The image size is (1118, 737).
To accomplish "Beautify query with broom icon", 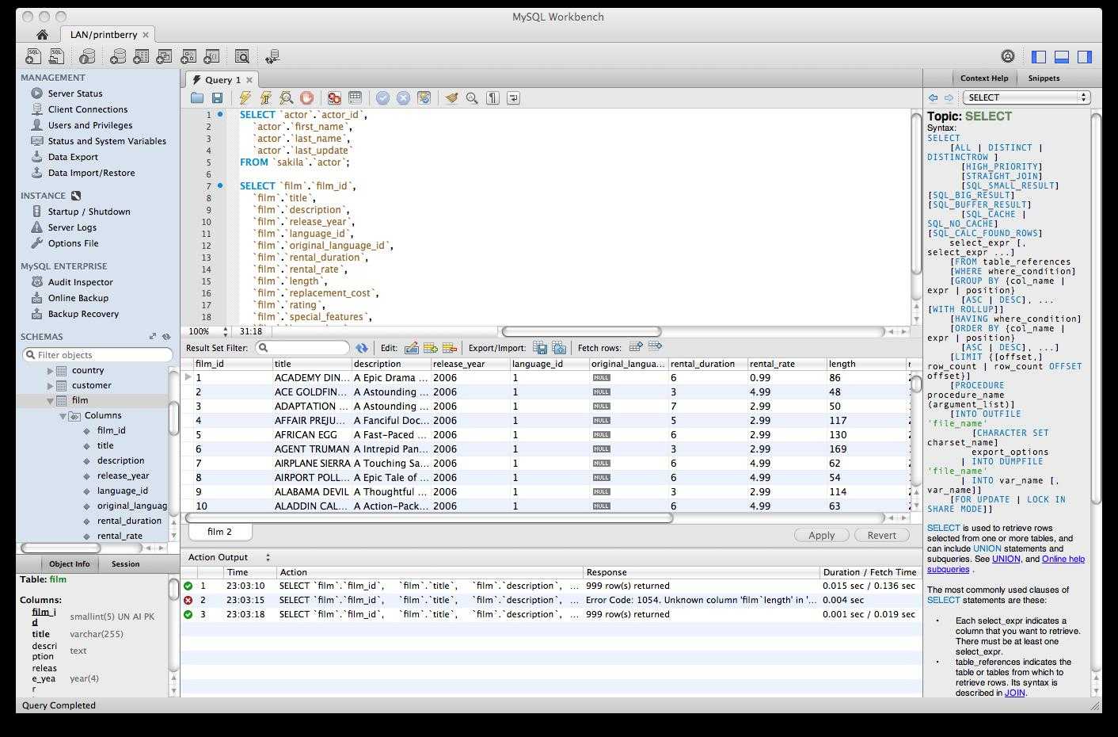I will 451,97.
